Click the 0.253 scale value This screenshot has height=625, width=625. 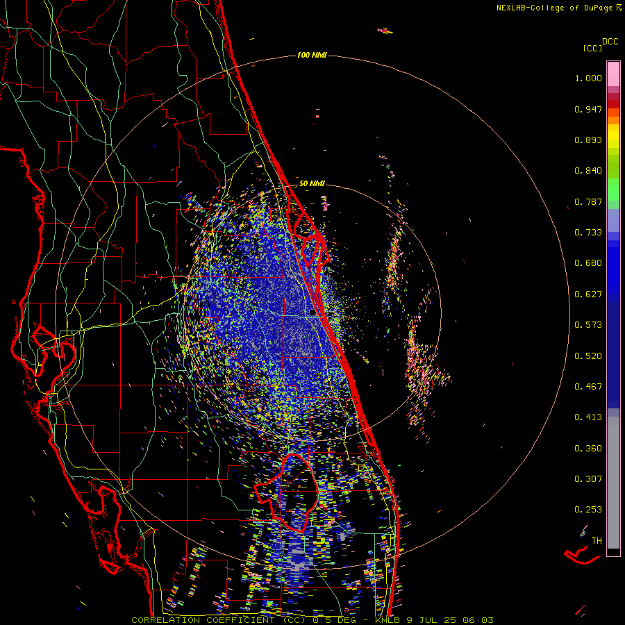click(588, 510)
